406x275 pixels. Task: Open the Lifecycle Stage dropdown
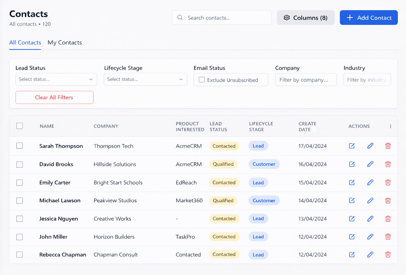coord(145,79)
